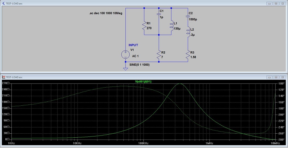Click the impedance magnitude peak on the plot
288x148 pixels.
coord(180,84)
